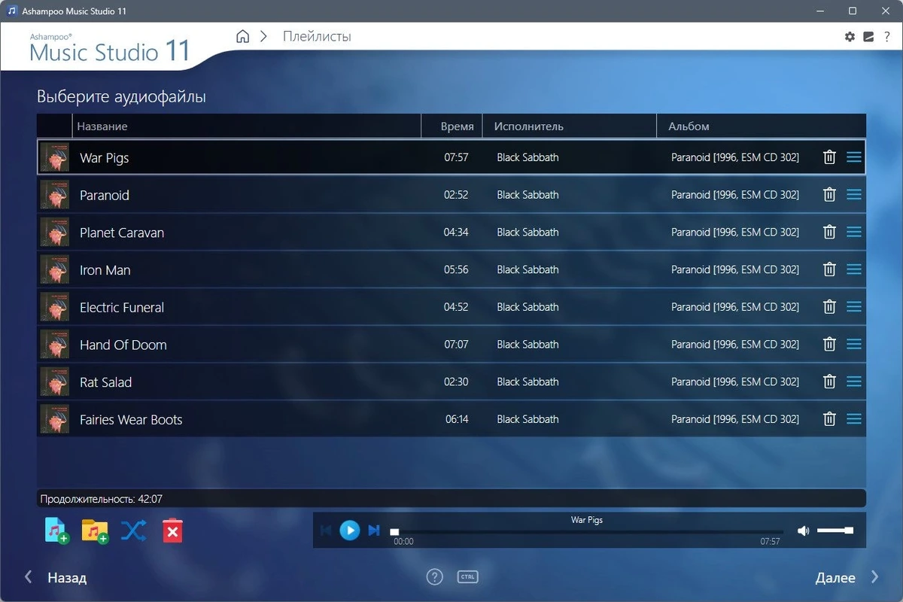The image size is (903, 602).
Task: Delete the Hand Of Doom track
Action: click(x=829, y=344)
